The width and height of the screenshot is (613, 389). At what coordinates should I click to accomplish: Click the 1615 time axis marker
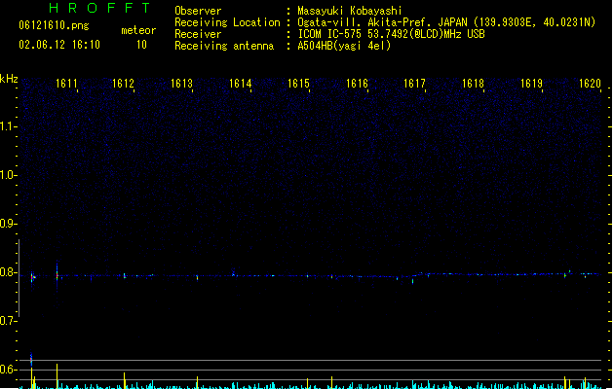(x=298, y=84)
